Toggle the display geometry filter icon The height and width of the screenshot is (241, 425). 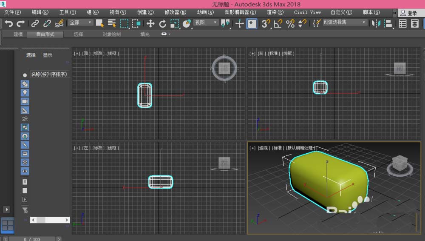25,84
